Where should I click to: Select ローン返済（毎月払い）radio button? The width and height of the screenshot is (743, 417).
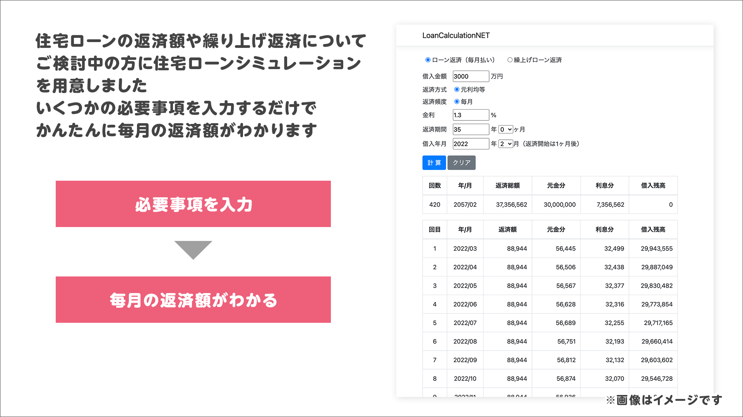point(428,60)
